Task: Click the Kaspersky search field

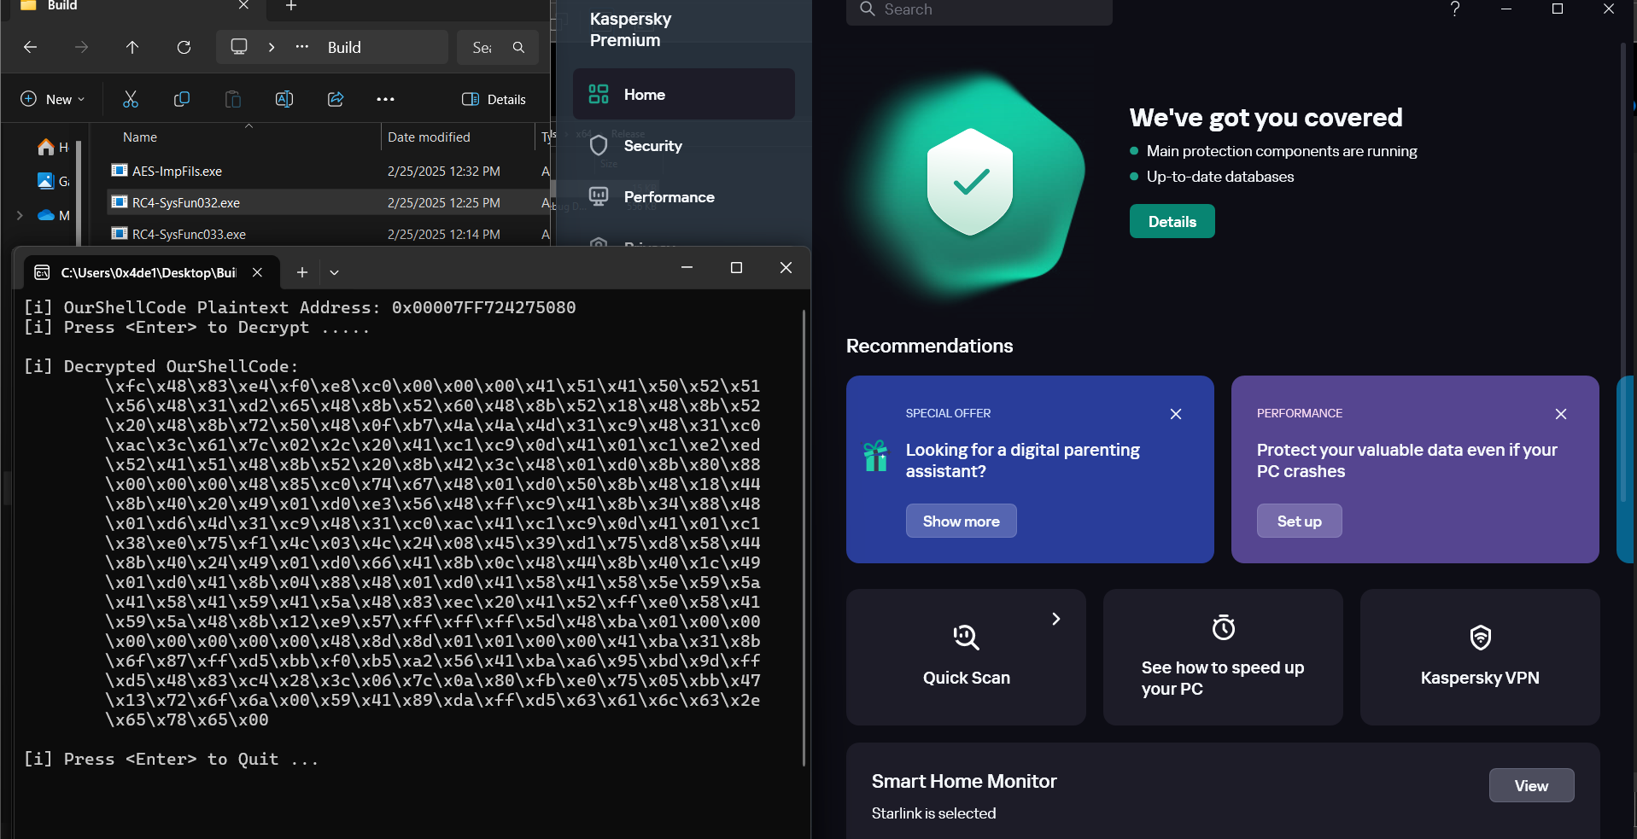Action: pos(979,10)
